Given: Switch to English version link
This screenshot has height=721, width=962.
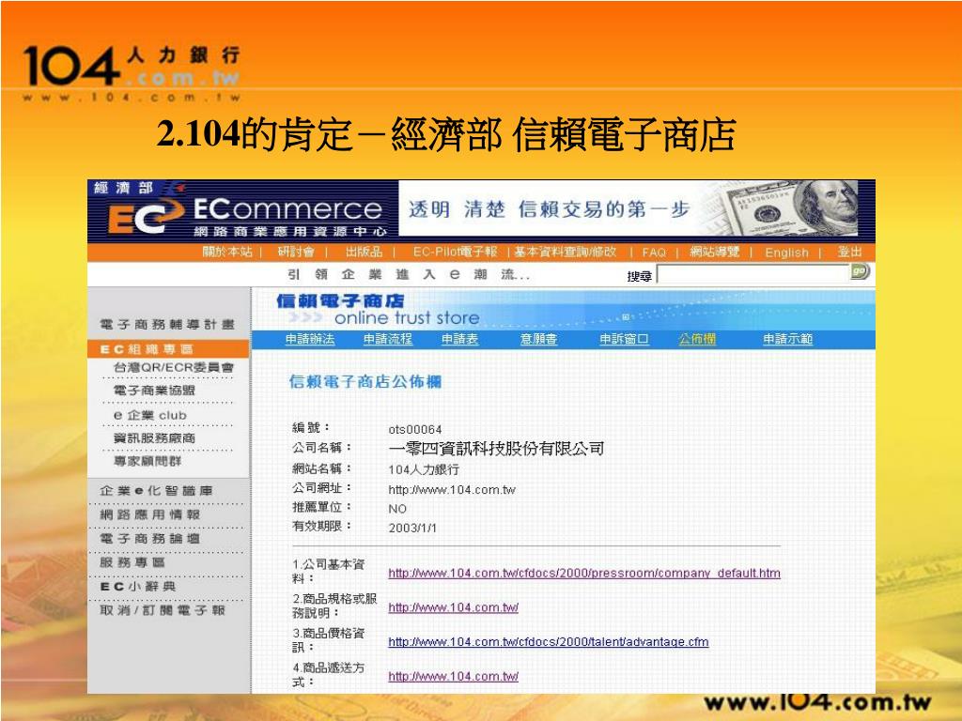Looking at the screenshot, I should (x=786, y=253).
